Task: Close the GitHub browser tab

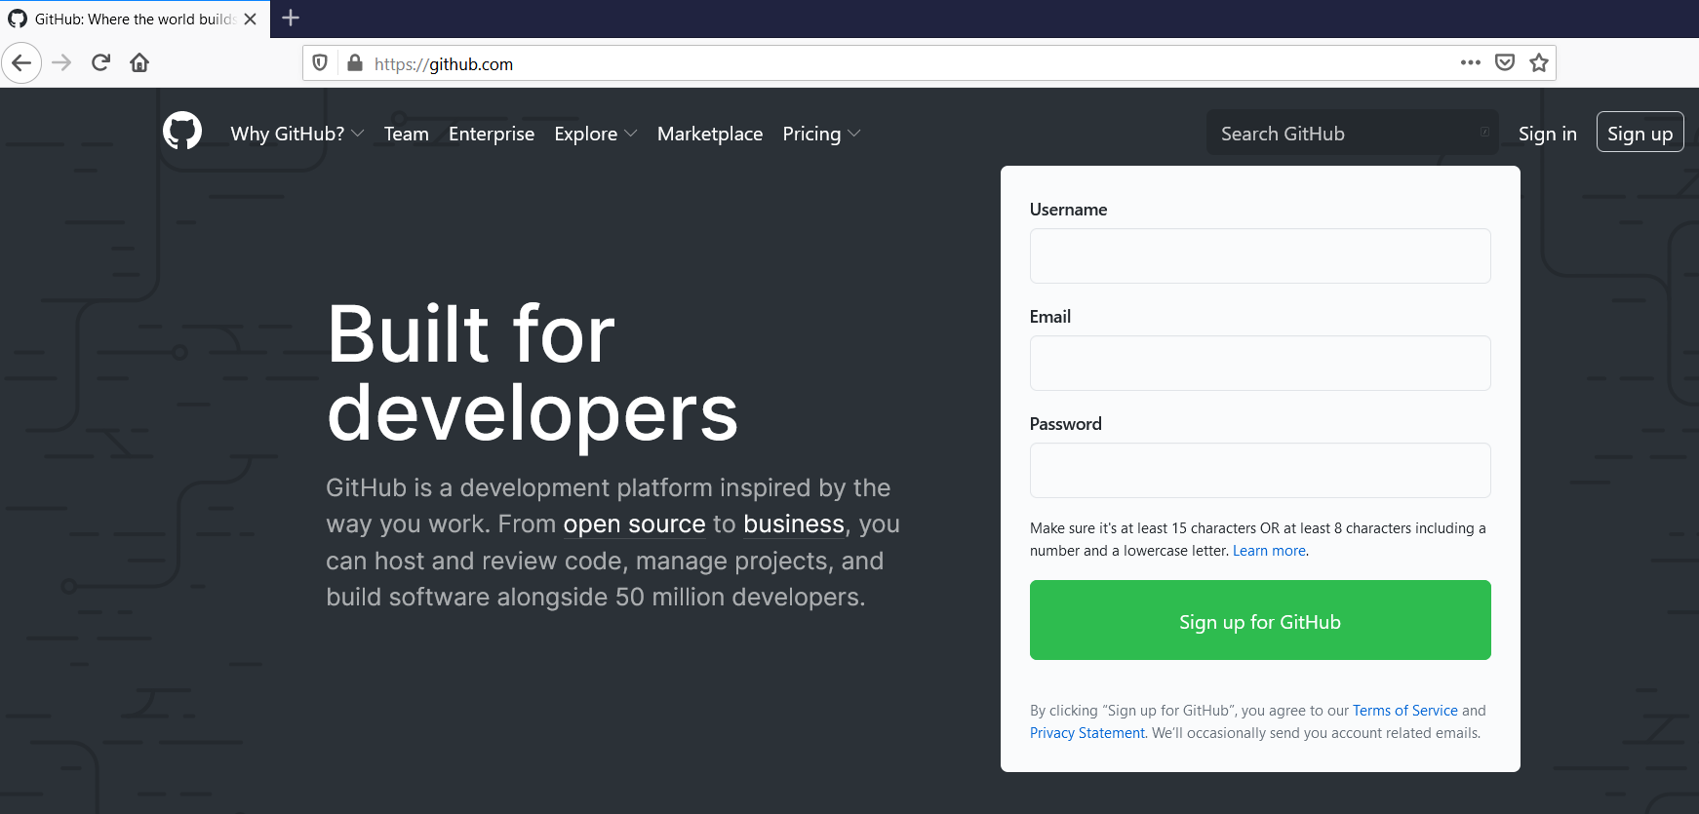Action: click(251, 19)
